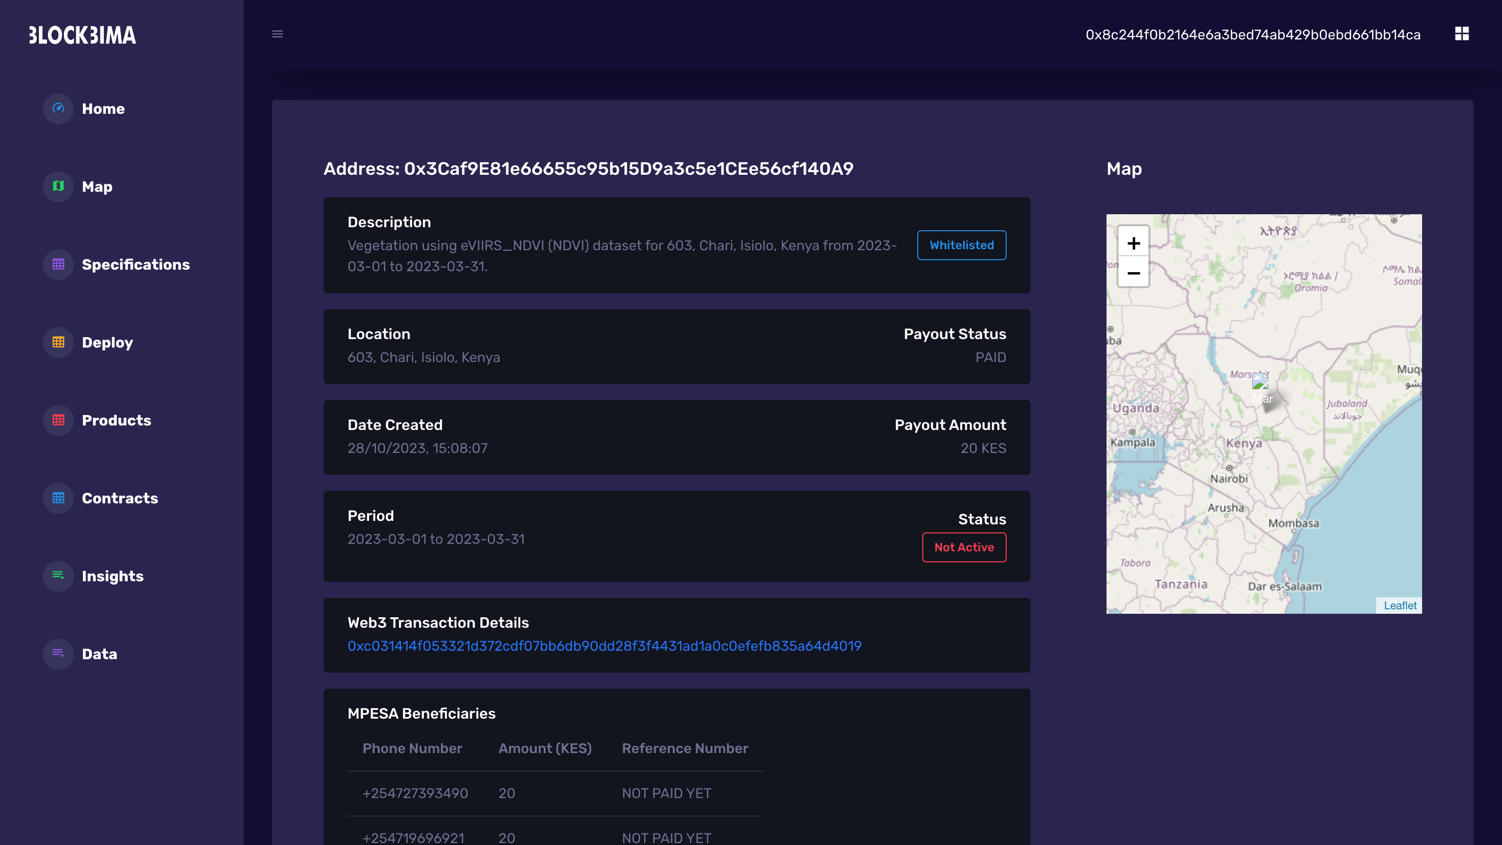Click the Whitelisted badge button

pos(962,245)
